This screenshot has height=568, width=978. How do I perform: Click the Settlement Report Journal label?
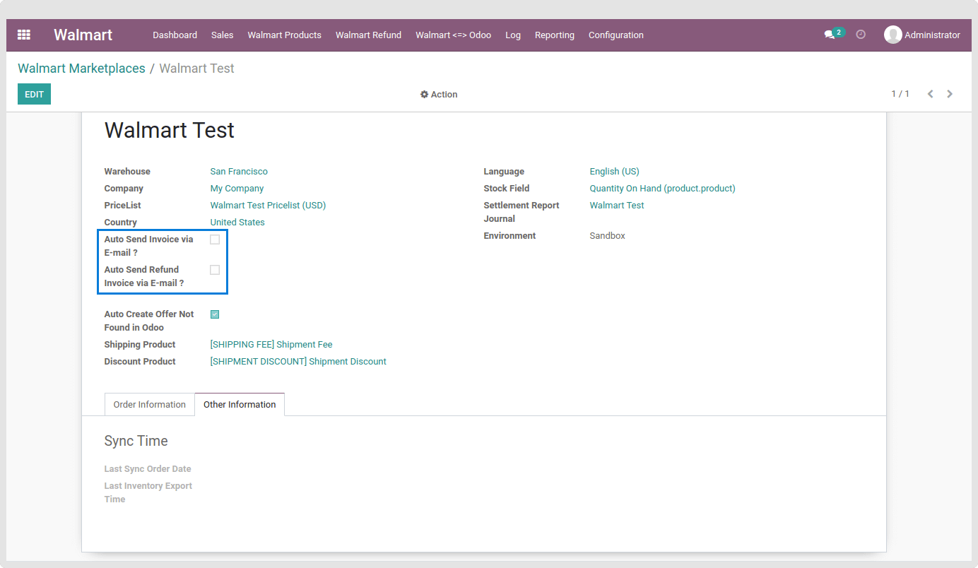pos(522,212)
